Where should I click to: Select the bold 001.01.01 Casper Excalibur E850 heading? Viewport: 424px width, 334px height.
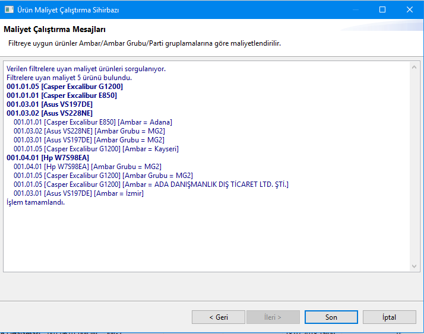(62, 96)
